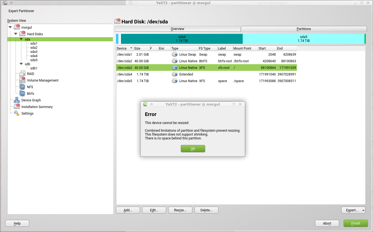
Task: Select the /dev/sda2 BtrFS table row
Action: [x=206, y=61]
